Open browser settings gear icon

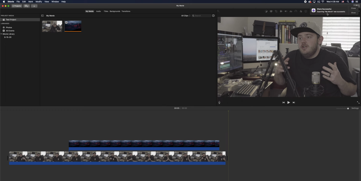213,16
